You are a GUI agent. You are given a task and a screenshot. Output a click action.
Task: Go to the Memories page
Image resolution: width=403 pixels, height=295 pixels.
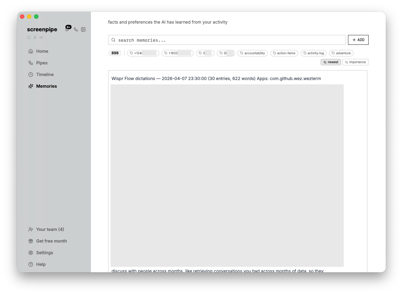(46, 86)
